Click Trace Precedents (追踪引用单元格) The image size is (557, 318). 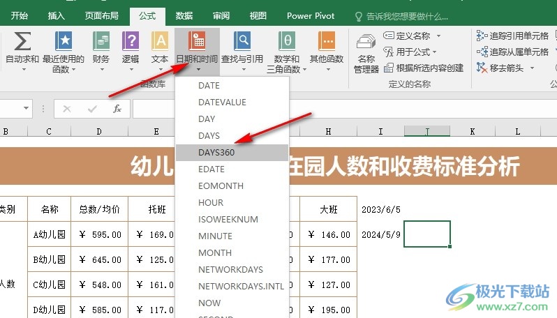(x=512, y=36)
